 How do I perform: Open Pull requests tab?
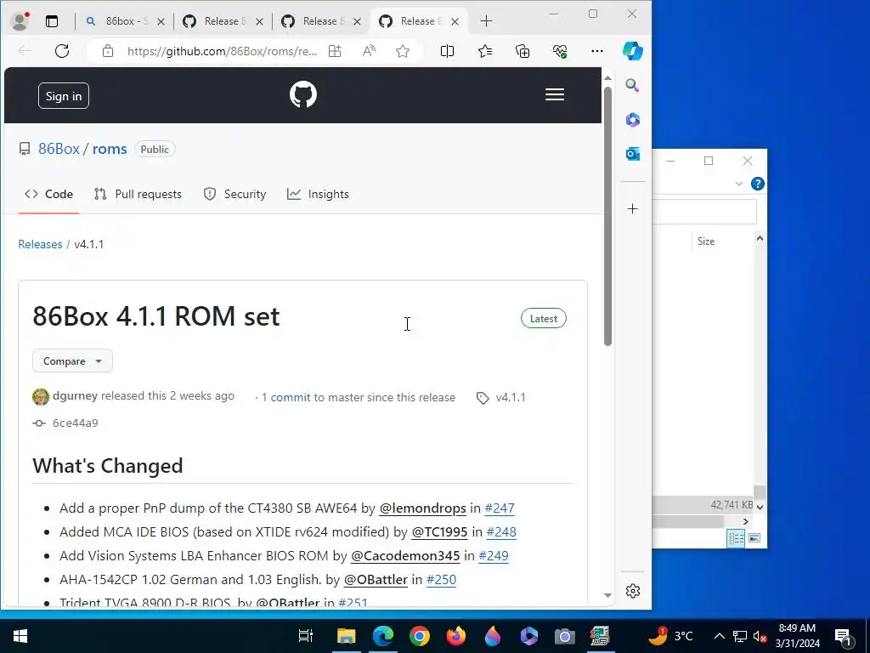point(138,195)
